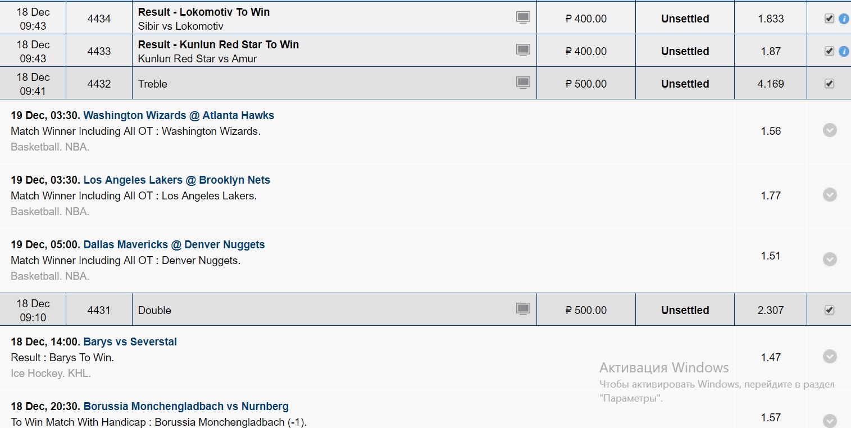The width and height of the screenshot is (851, 428).
Task: Open Washington Wizards @ Atlanta Hawks link
Action: coord(179,115)
